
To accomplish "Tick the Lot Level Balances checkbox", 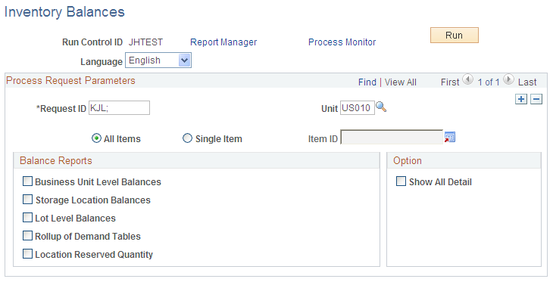I will point(27,217).
